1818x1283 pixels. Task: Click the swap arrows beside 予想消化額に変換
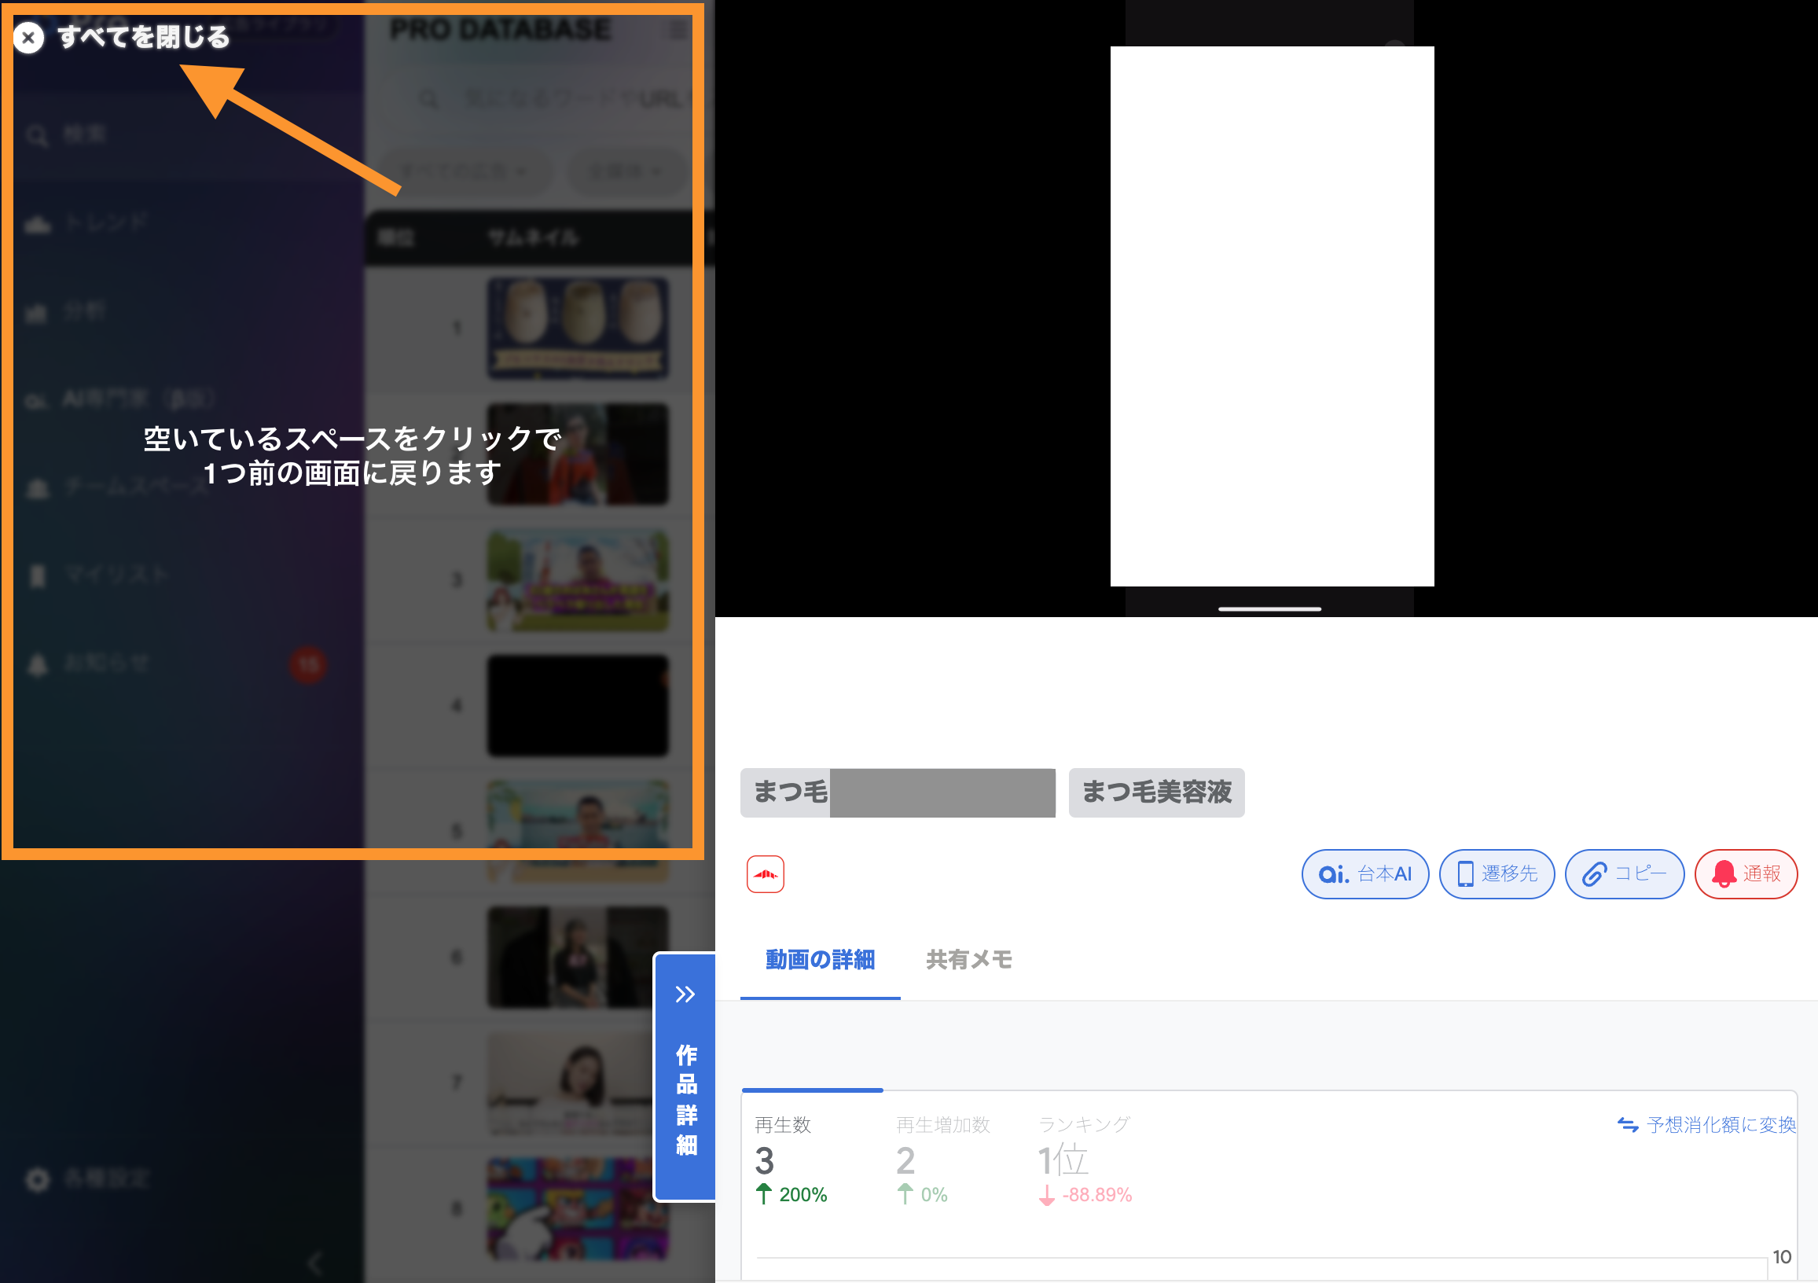click(1627, 1125)
